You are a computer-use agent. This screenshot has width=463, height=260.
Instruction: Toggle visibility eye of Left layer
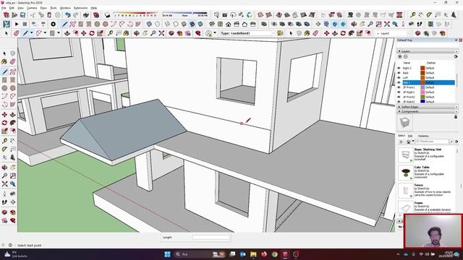point(399,77)
